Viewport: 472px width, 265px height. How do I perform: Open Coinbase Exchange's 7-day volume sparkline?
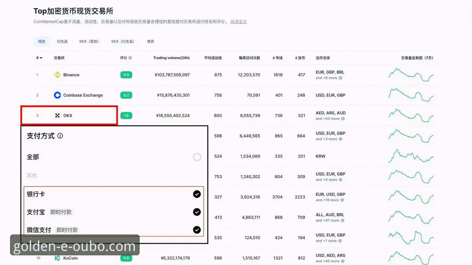411,95
